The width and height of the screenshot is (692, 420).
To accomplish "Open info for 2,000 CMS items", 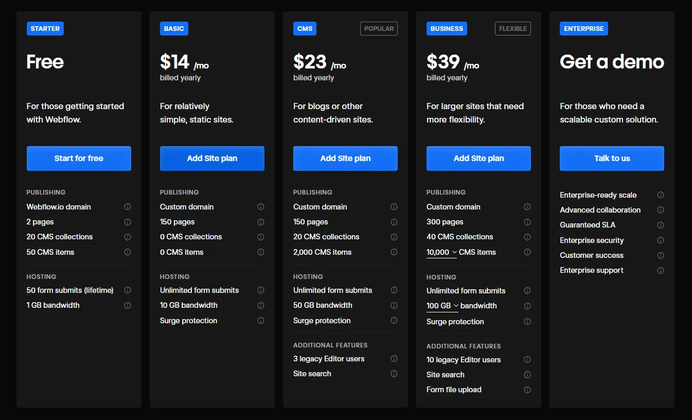I will (394, 252).
